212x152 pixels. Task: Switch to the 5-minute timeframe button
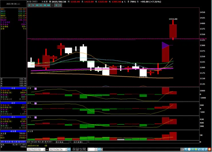[33, 5]
